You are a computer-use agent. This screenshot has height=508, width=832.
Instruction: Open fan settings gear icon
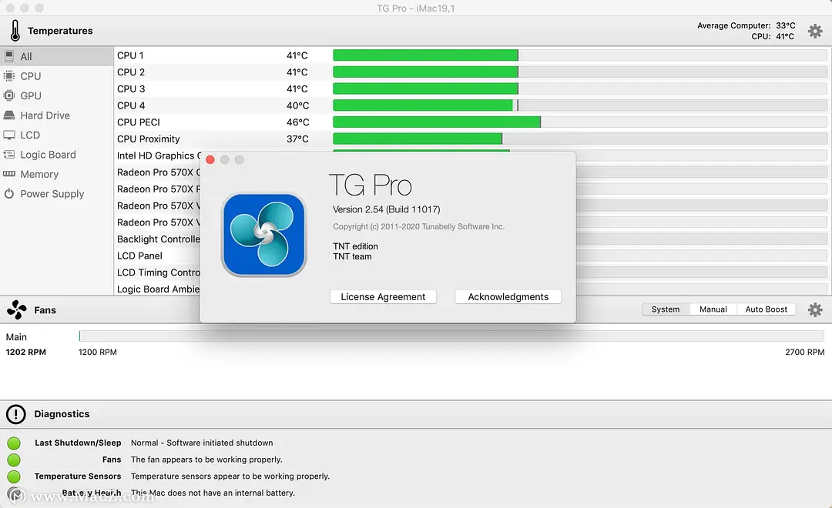click(x=815, y=309)
